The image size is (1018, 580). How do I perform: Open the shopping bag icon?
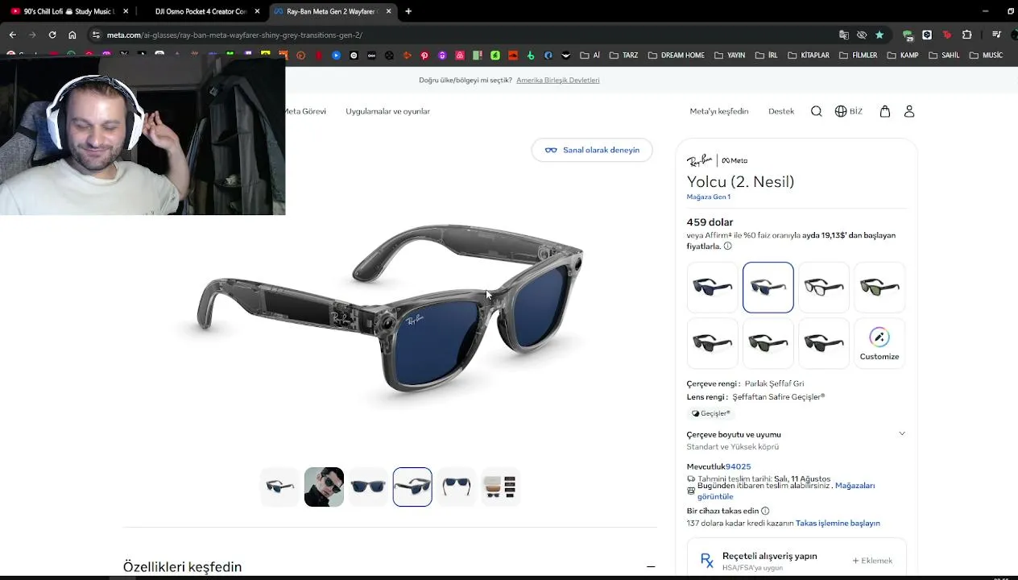tap(885, 111)
